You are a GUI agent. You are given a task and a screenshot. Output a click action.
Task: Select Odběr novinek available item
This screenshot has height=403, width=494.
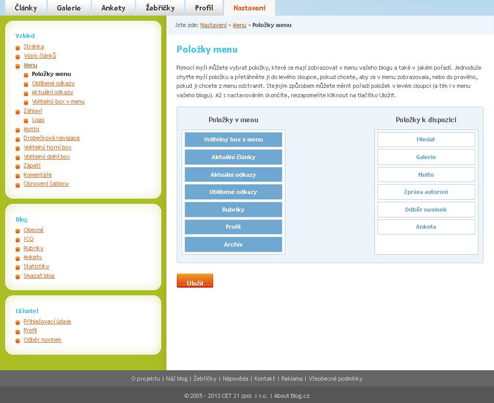pyautogui.click(x=426, y=210)
